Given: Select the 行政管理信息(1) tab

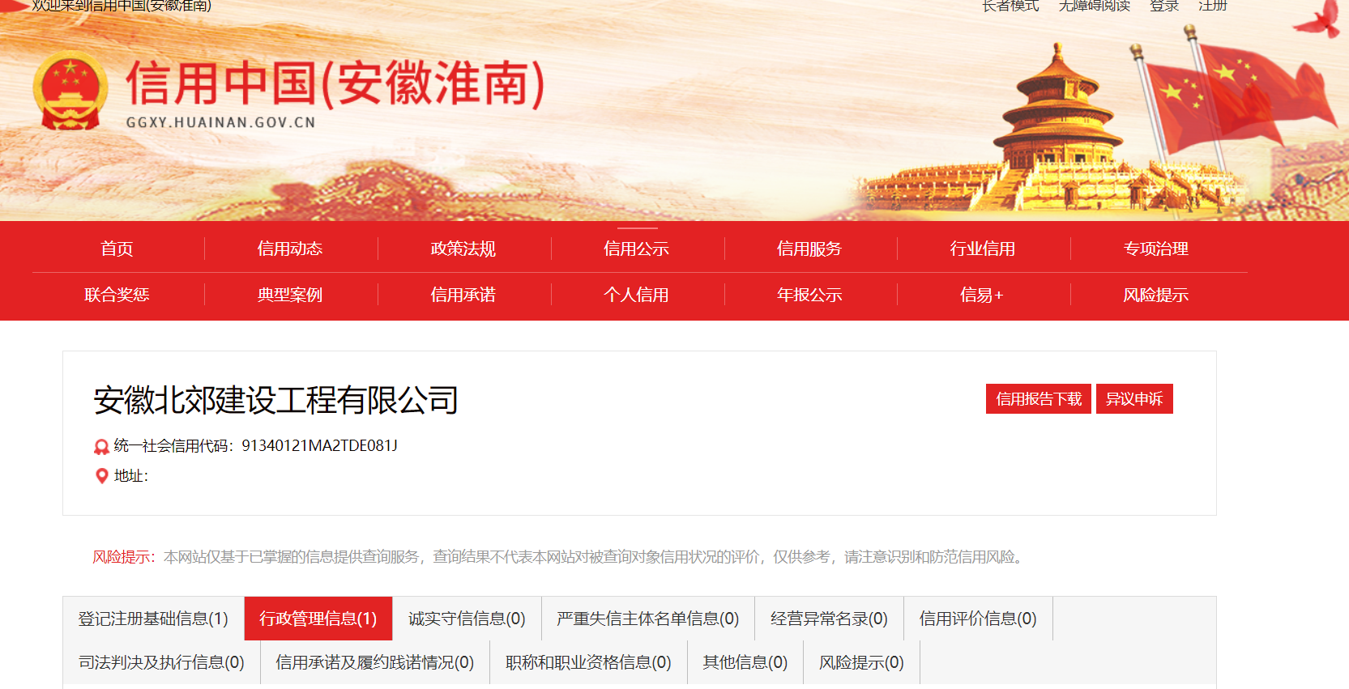Looking at the screenshot, I should (318, 619).
